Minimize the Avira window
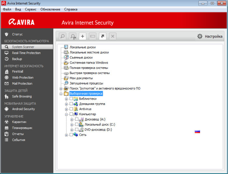This screenshot has height=174, width=228. tap(203, 3)
